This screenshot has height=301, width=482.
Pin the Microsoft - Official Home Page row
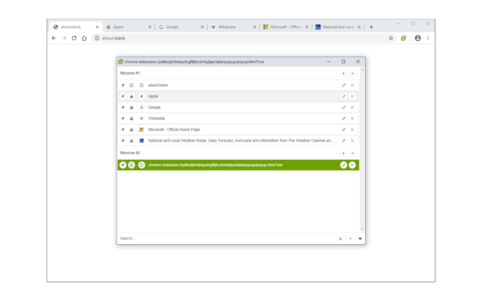(x=123, y=129)
